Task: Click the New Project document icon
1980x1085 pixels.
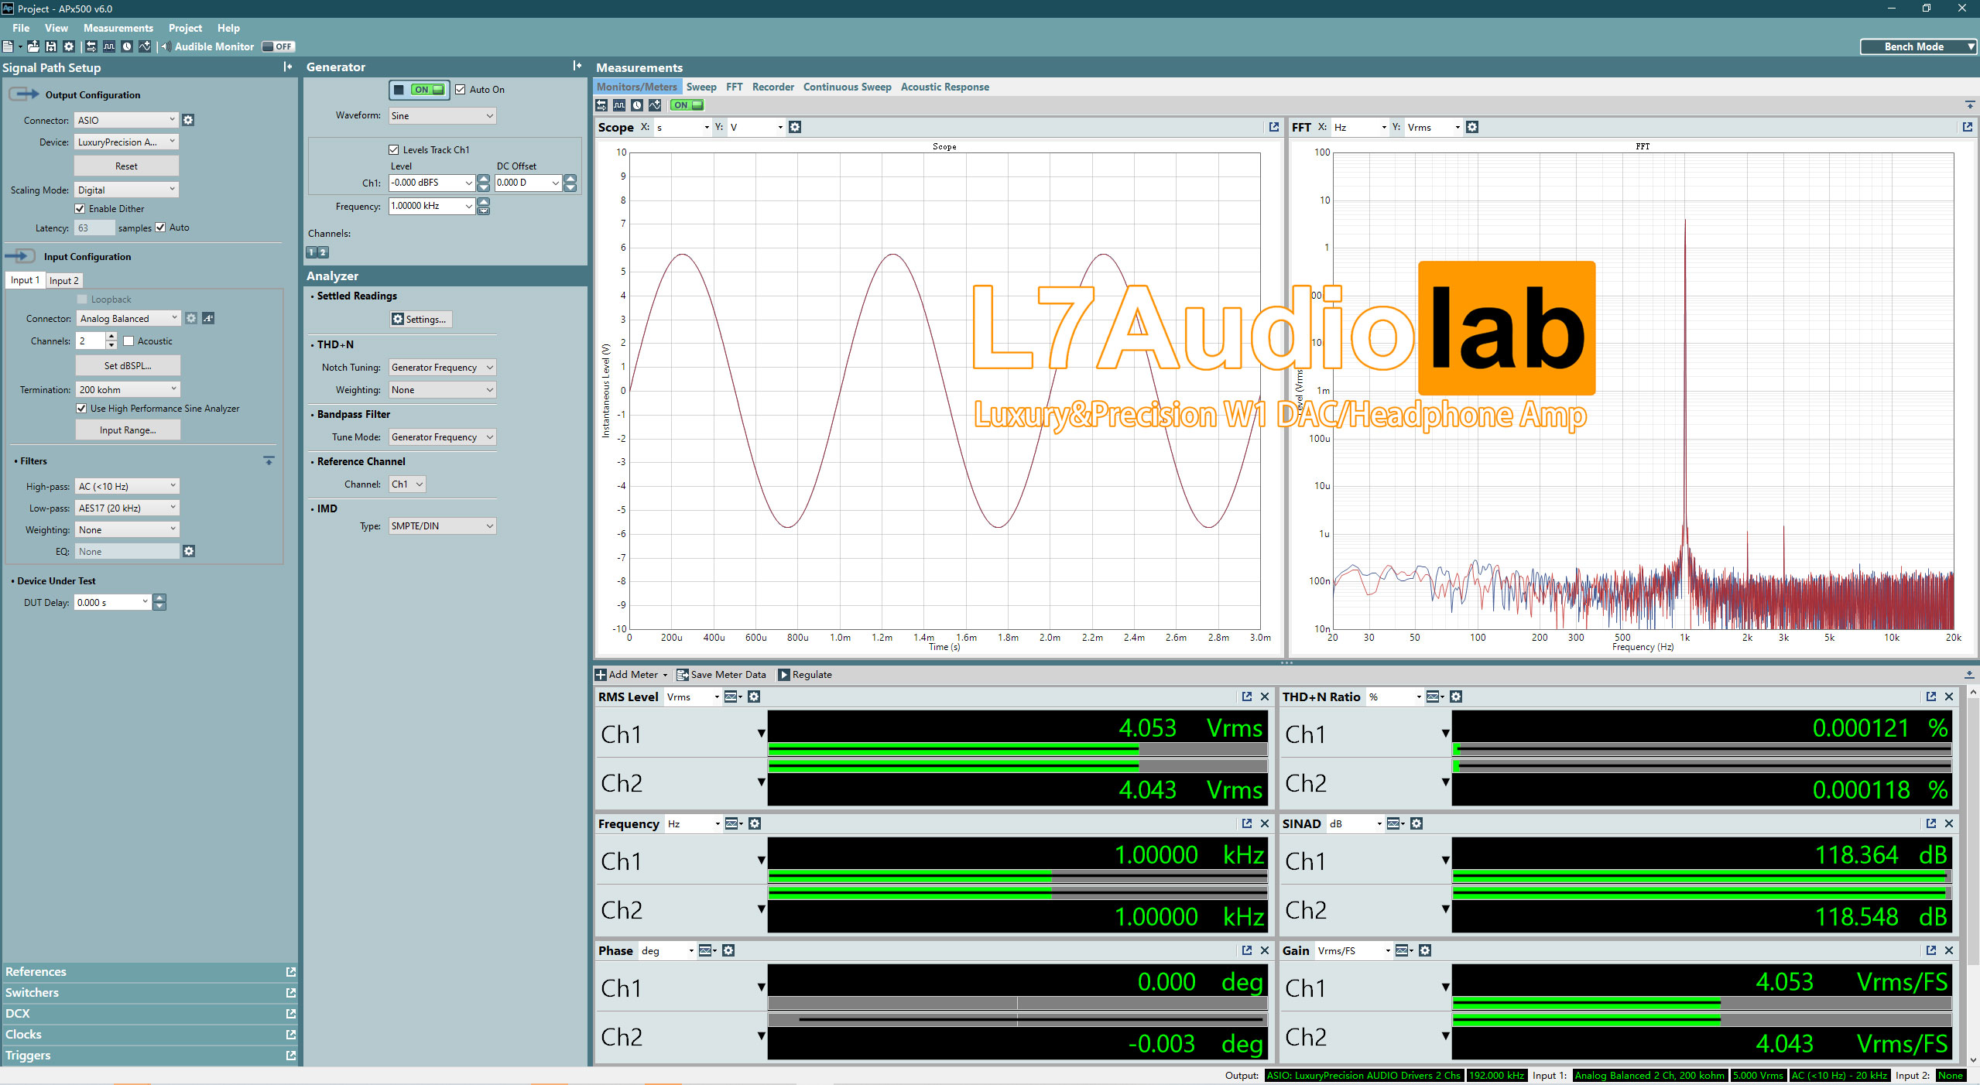Action: click(x=8, y=46)
